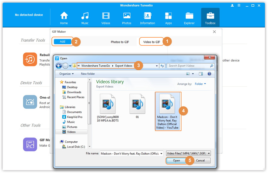Toggle the preview pane icon
Image resolution: width=268 pixels, height=173 pixels.
click(201, 74)
